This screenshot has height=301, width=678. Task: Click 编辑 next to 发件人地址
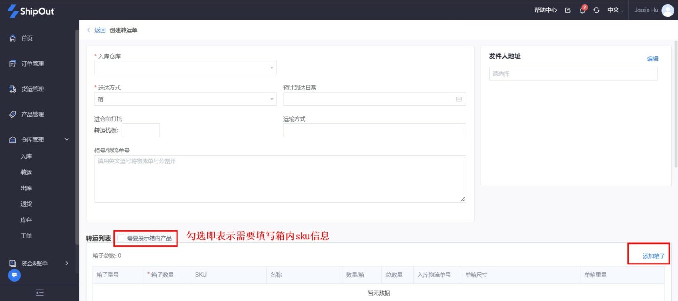tap(653, 58)
